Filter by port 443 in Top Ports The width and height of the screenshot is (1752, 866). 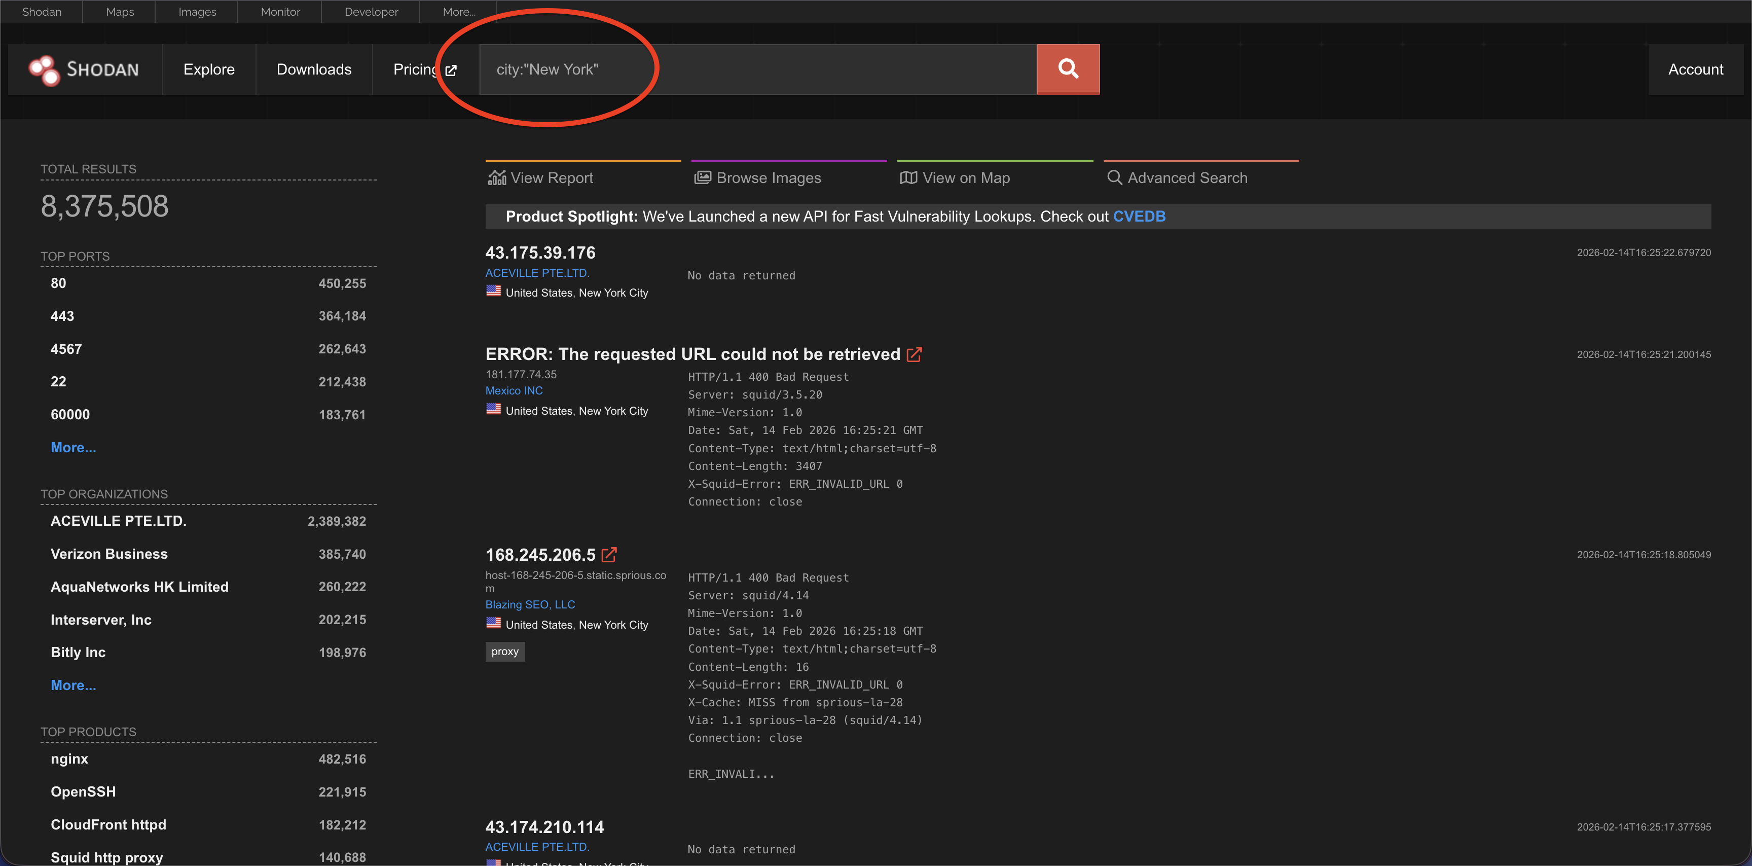click(x=62, y=316)
